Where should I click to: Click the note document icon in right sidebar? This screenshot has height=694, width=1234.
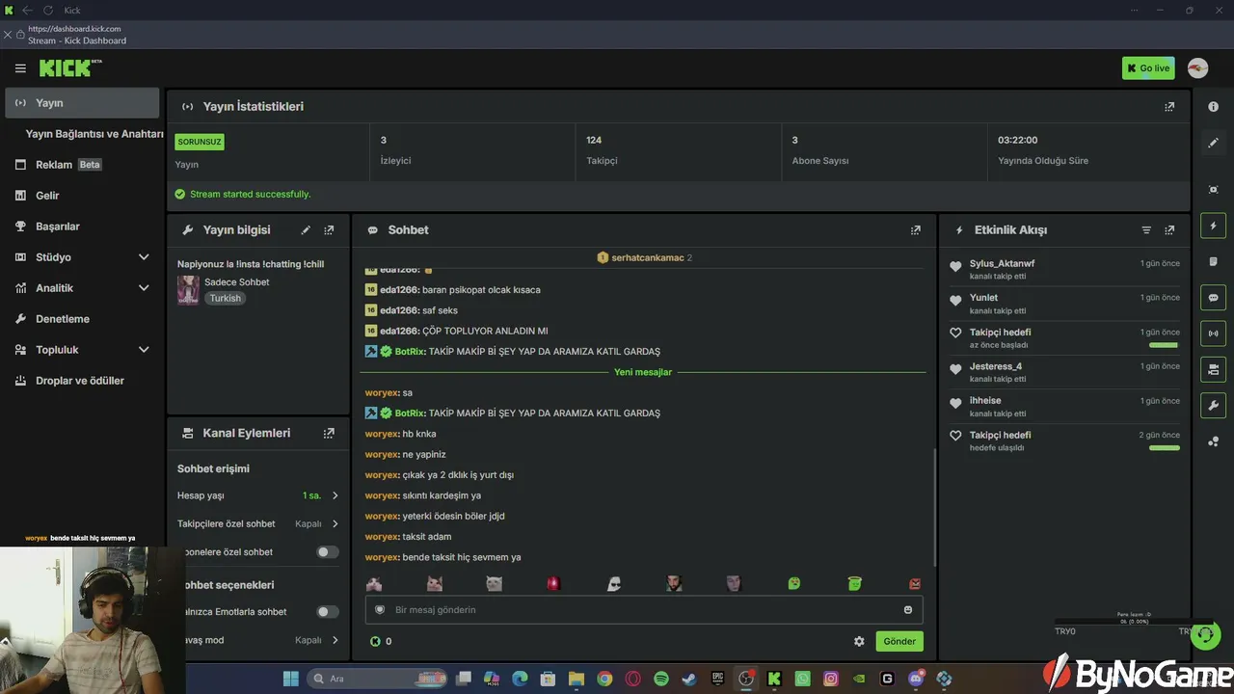pyautogui.click(x=1214, y=261)
